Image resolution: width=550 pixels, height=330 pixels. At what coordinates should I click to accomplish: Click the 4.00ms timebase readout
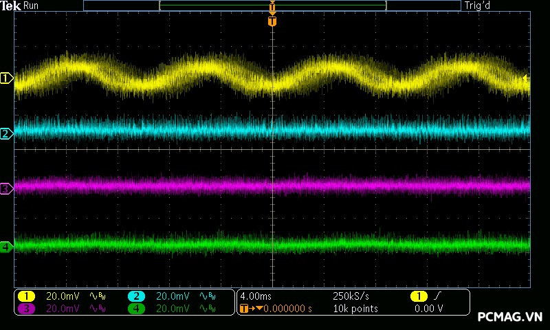256,296
